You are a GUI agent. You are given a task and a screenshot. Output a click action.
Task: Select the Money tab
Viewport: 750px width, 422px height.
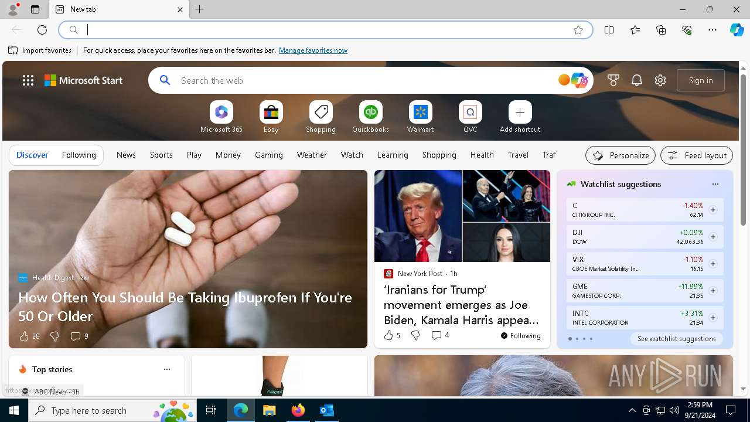point(228,155)
